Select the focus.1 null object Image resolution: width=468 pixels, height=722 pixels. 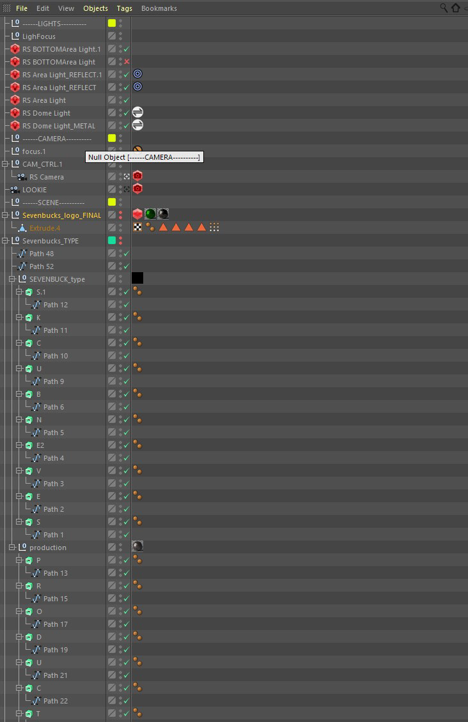[x=34, y=151]
